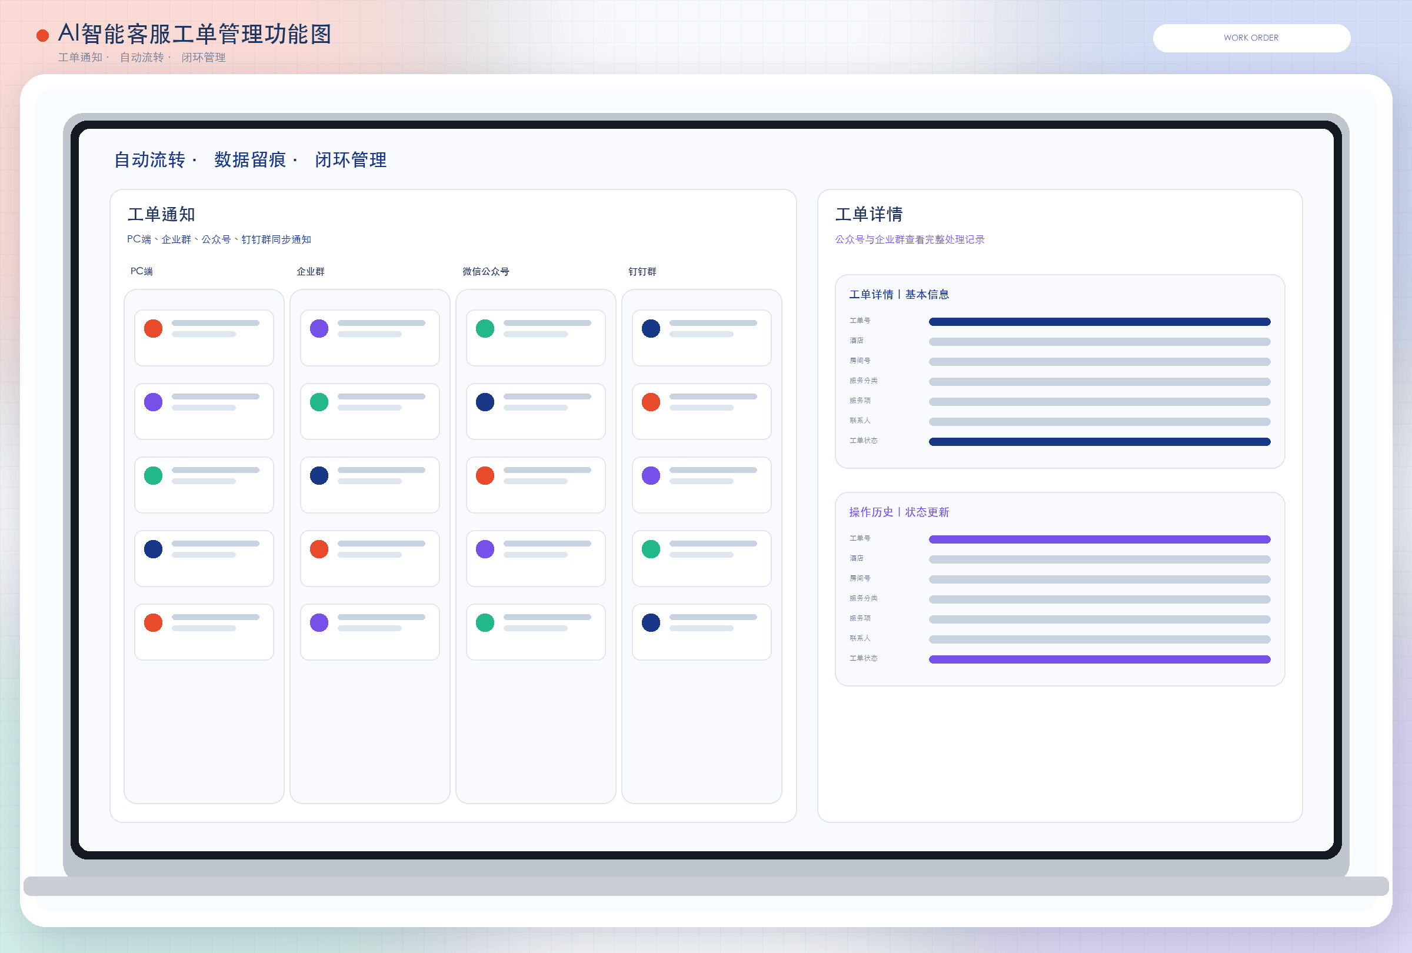
Task: Select the purple dot card in 钉钉群 column
Action: (701, 485)
